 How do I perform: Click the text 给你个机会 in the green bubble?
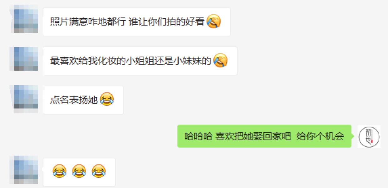pyautogui.click(x=320, y=136)
